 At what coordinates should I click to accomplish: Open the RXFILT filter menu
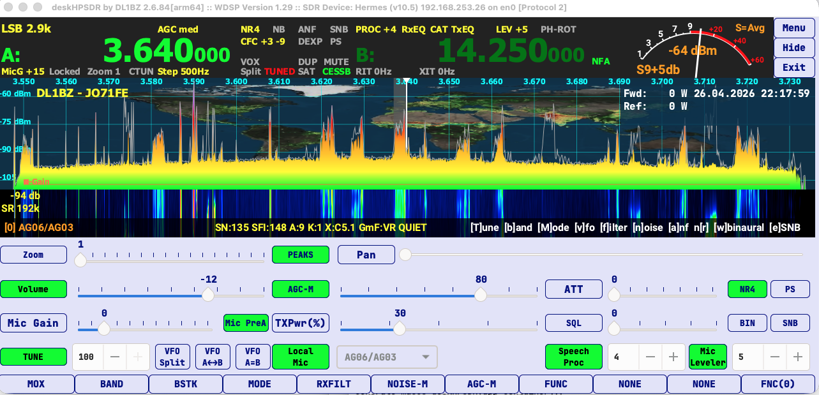(x=333, y=384)
